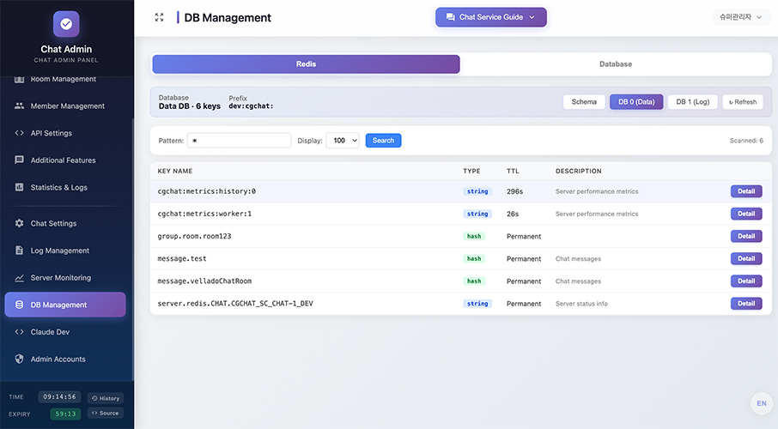Open Additional Features page
The image size is (778, 429).
pos(66,160)
